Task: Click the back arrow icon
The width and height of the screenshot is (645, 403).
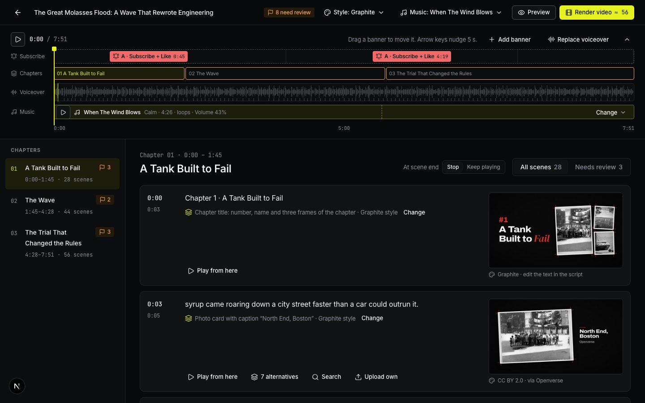Action: (x=18, y=13)
